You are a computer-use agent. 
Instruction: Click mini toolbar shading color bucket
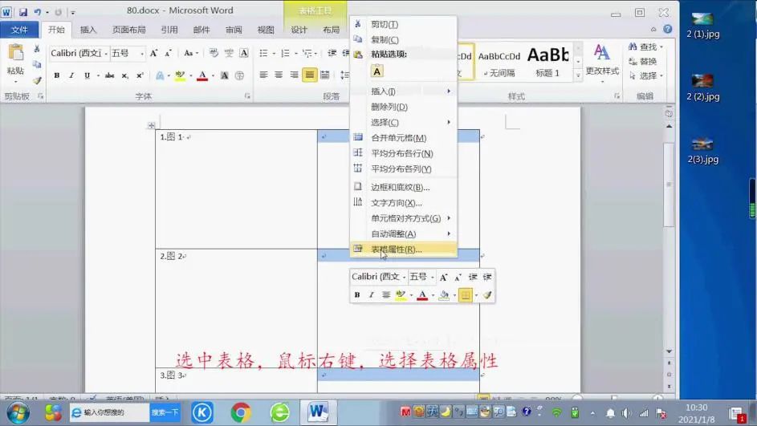pyautogui.click(x=443, y=294)
